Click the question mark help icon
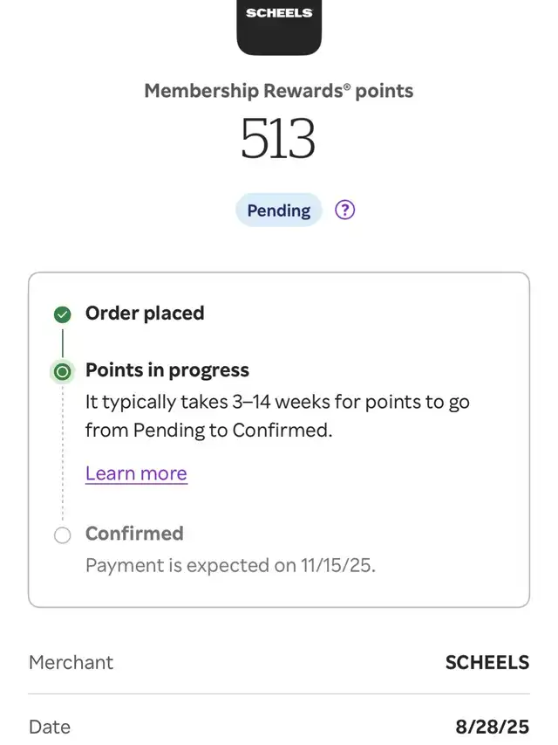 point(345,210)
